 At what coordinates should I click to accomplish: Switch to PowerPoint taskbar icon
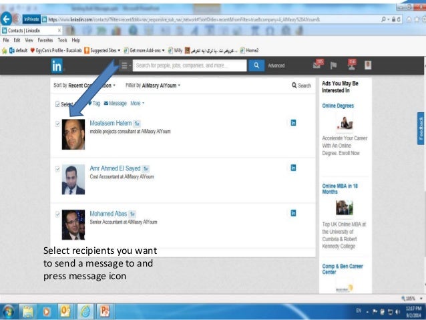pos(105,311)
